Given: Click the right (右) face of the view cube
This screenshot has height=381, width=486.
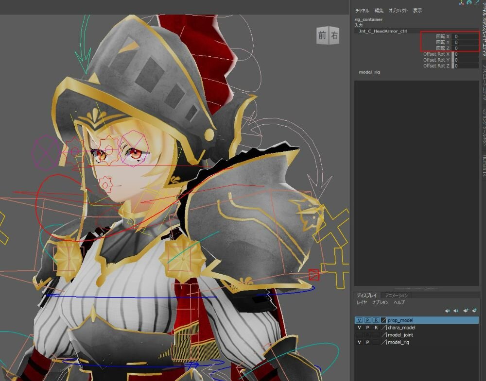Looking at the screenshot, I should coord(334,35).
